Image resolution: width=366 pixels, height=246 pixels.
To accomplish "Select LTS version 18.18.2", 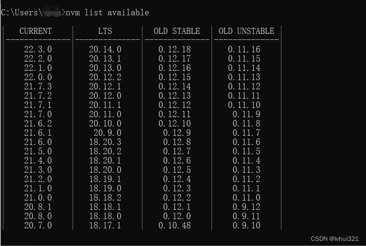I will [x=105, y=197].
